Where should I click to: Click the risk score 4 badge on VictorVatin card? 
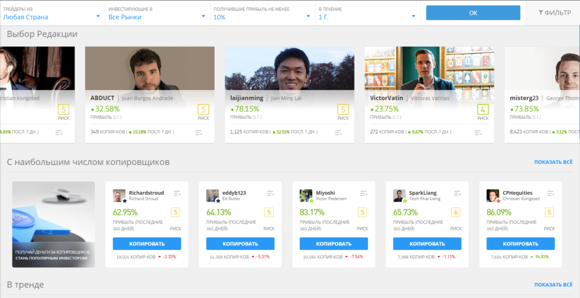coord(483,110)
